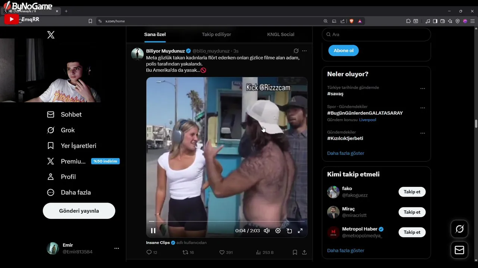Click the page vertical scrollbar thumb
Screen dimensions: 478x268
[x=476, y=124]
